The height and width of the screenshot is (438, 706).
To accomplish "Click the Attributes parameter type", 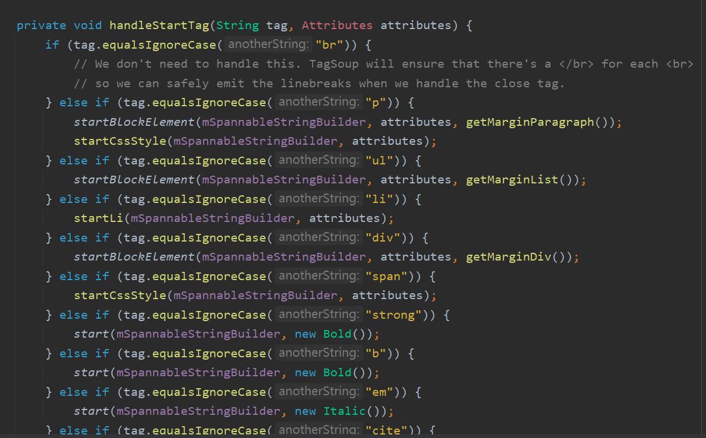I will click(x=336, y=25).
